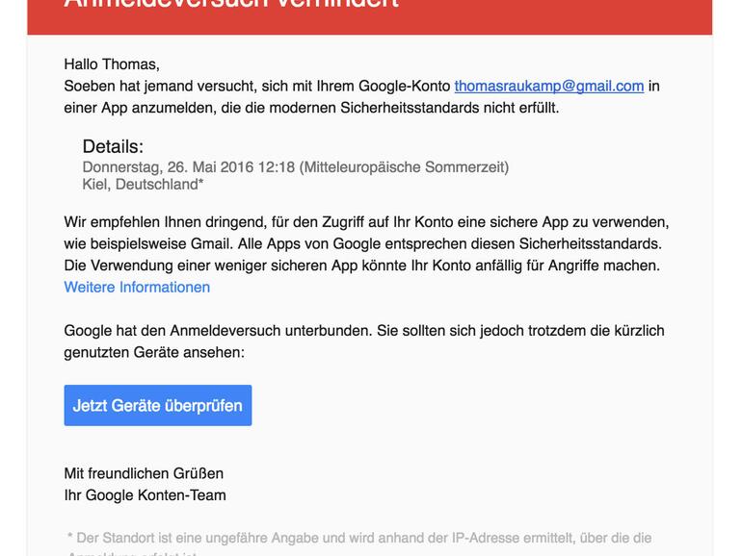The width and height of the screenshot is (742, 556).
Task: Select the greeting text Hallo Thomas,
Action: [x=112, y=64]
